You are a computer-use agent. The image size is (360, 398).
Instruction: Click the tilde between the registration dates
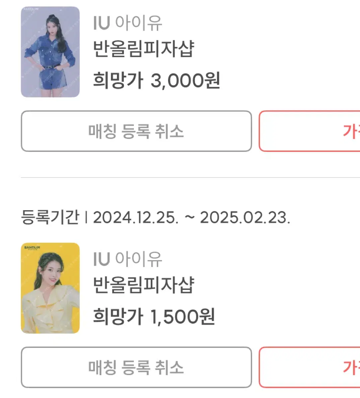coord(189,218)
